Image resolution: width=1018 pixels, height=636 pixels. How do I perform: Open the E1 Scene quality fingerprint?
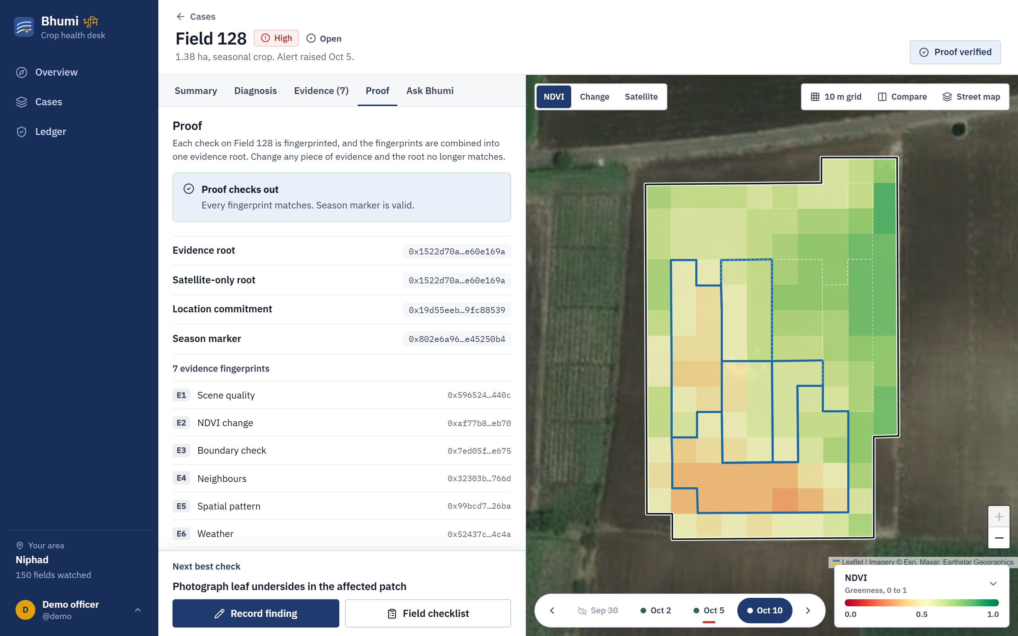(341, 395)
